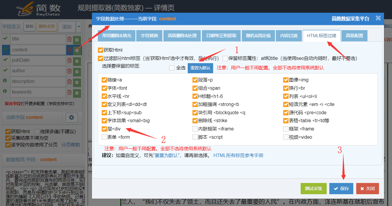Click gear button beside 当前字段:content

[71, 117]
